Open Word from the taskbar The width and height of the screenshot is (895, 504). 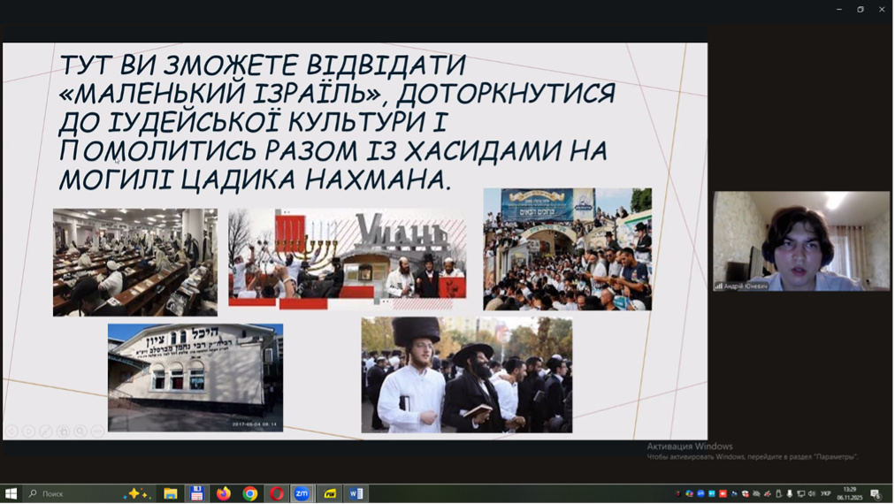pos(356,493)
